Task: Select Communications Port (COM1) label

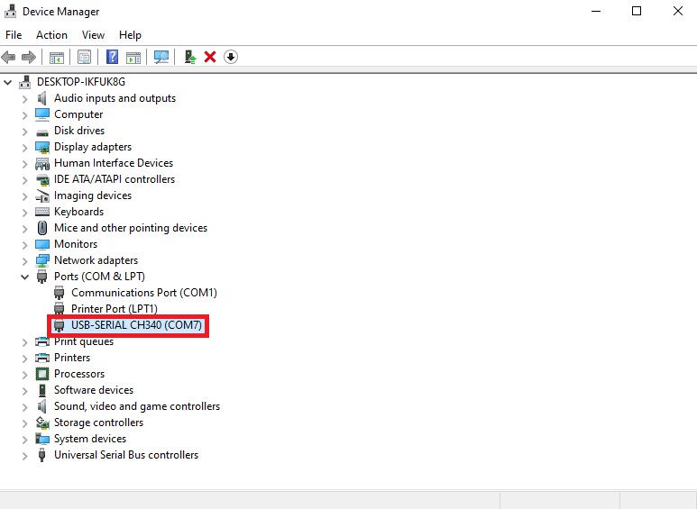Action: [144, 293]
